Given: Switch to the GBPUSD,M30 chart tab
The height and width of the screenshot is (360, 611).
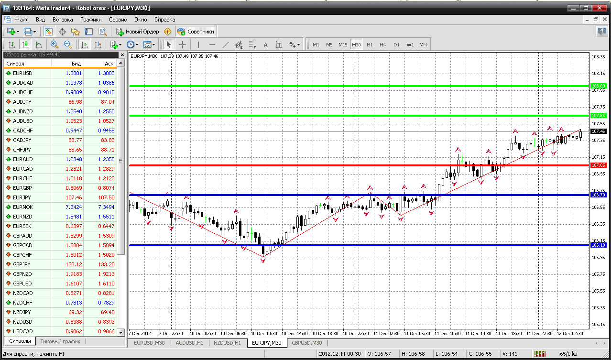Looking at the screenshot, I should point(307,343).
